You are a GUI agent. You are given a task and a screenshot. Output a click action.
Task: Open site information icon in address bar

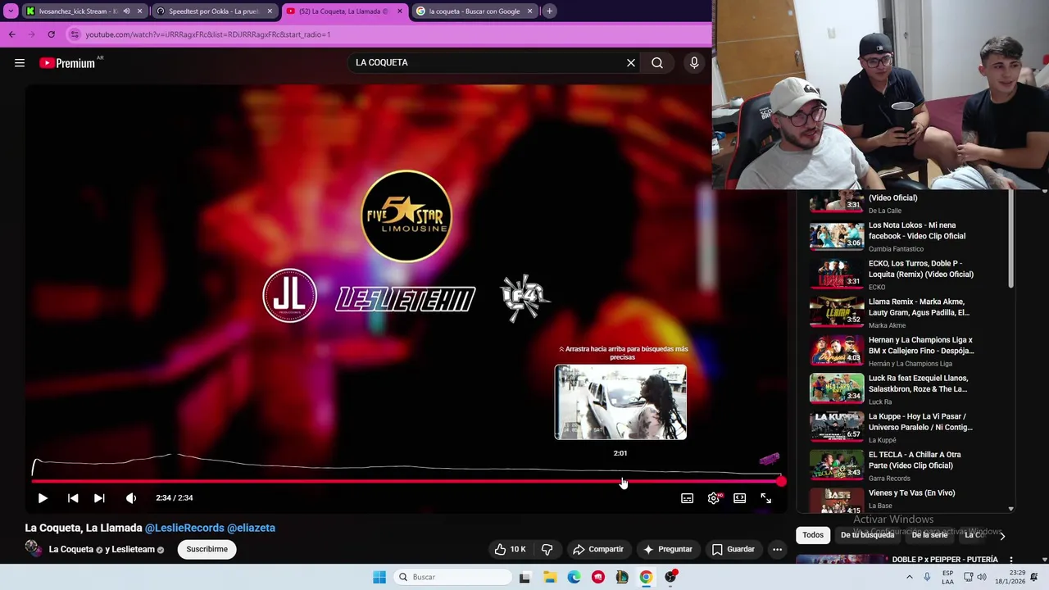(x=75, y=34)
